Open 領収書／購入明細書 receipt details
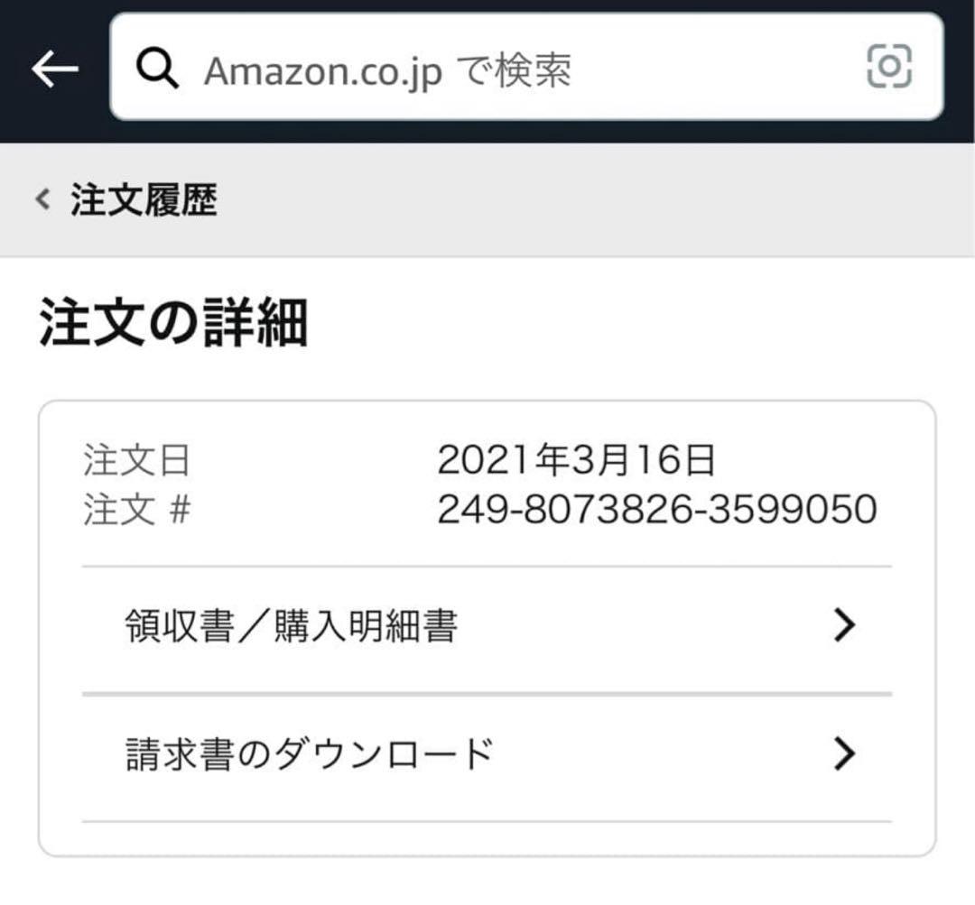 [x=289, y=623]
